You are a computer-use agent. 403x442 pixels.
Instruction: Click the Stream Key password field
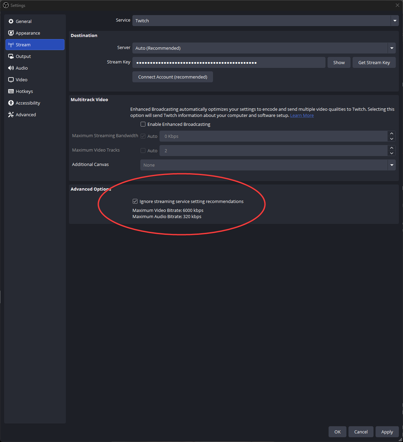tap(229, 63)
